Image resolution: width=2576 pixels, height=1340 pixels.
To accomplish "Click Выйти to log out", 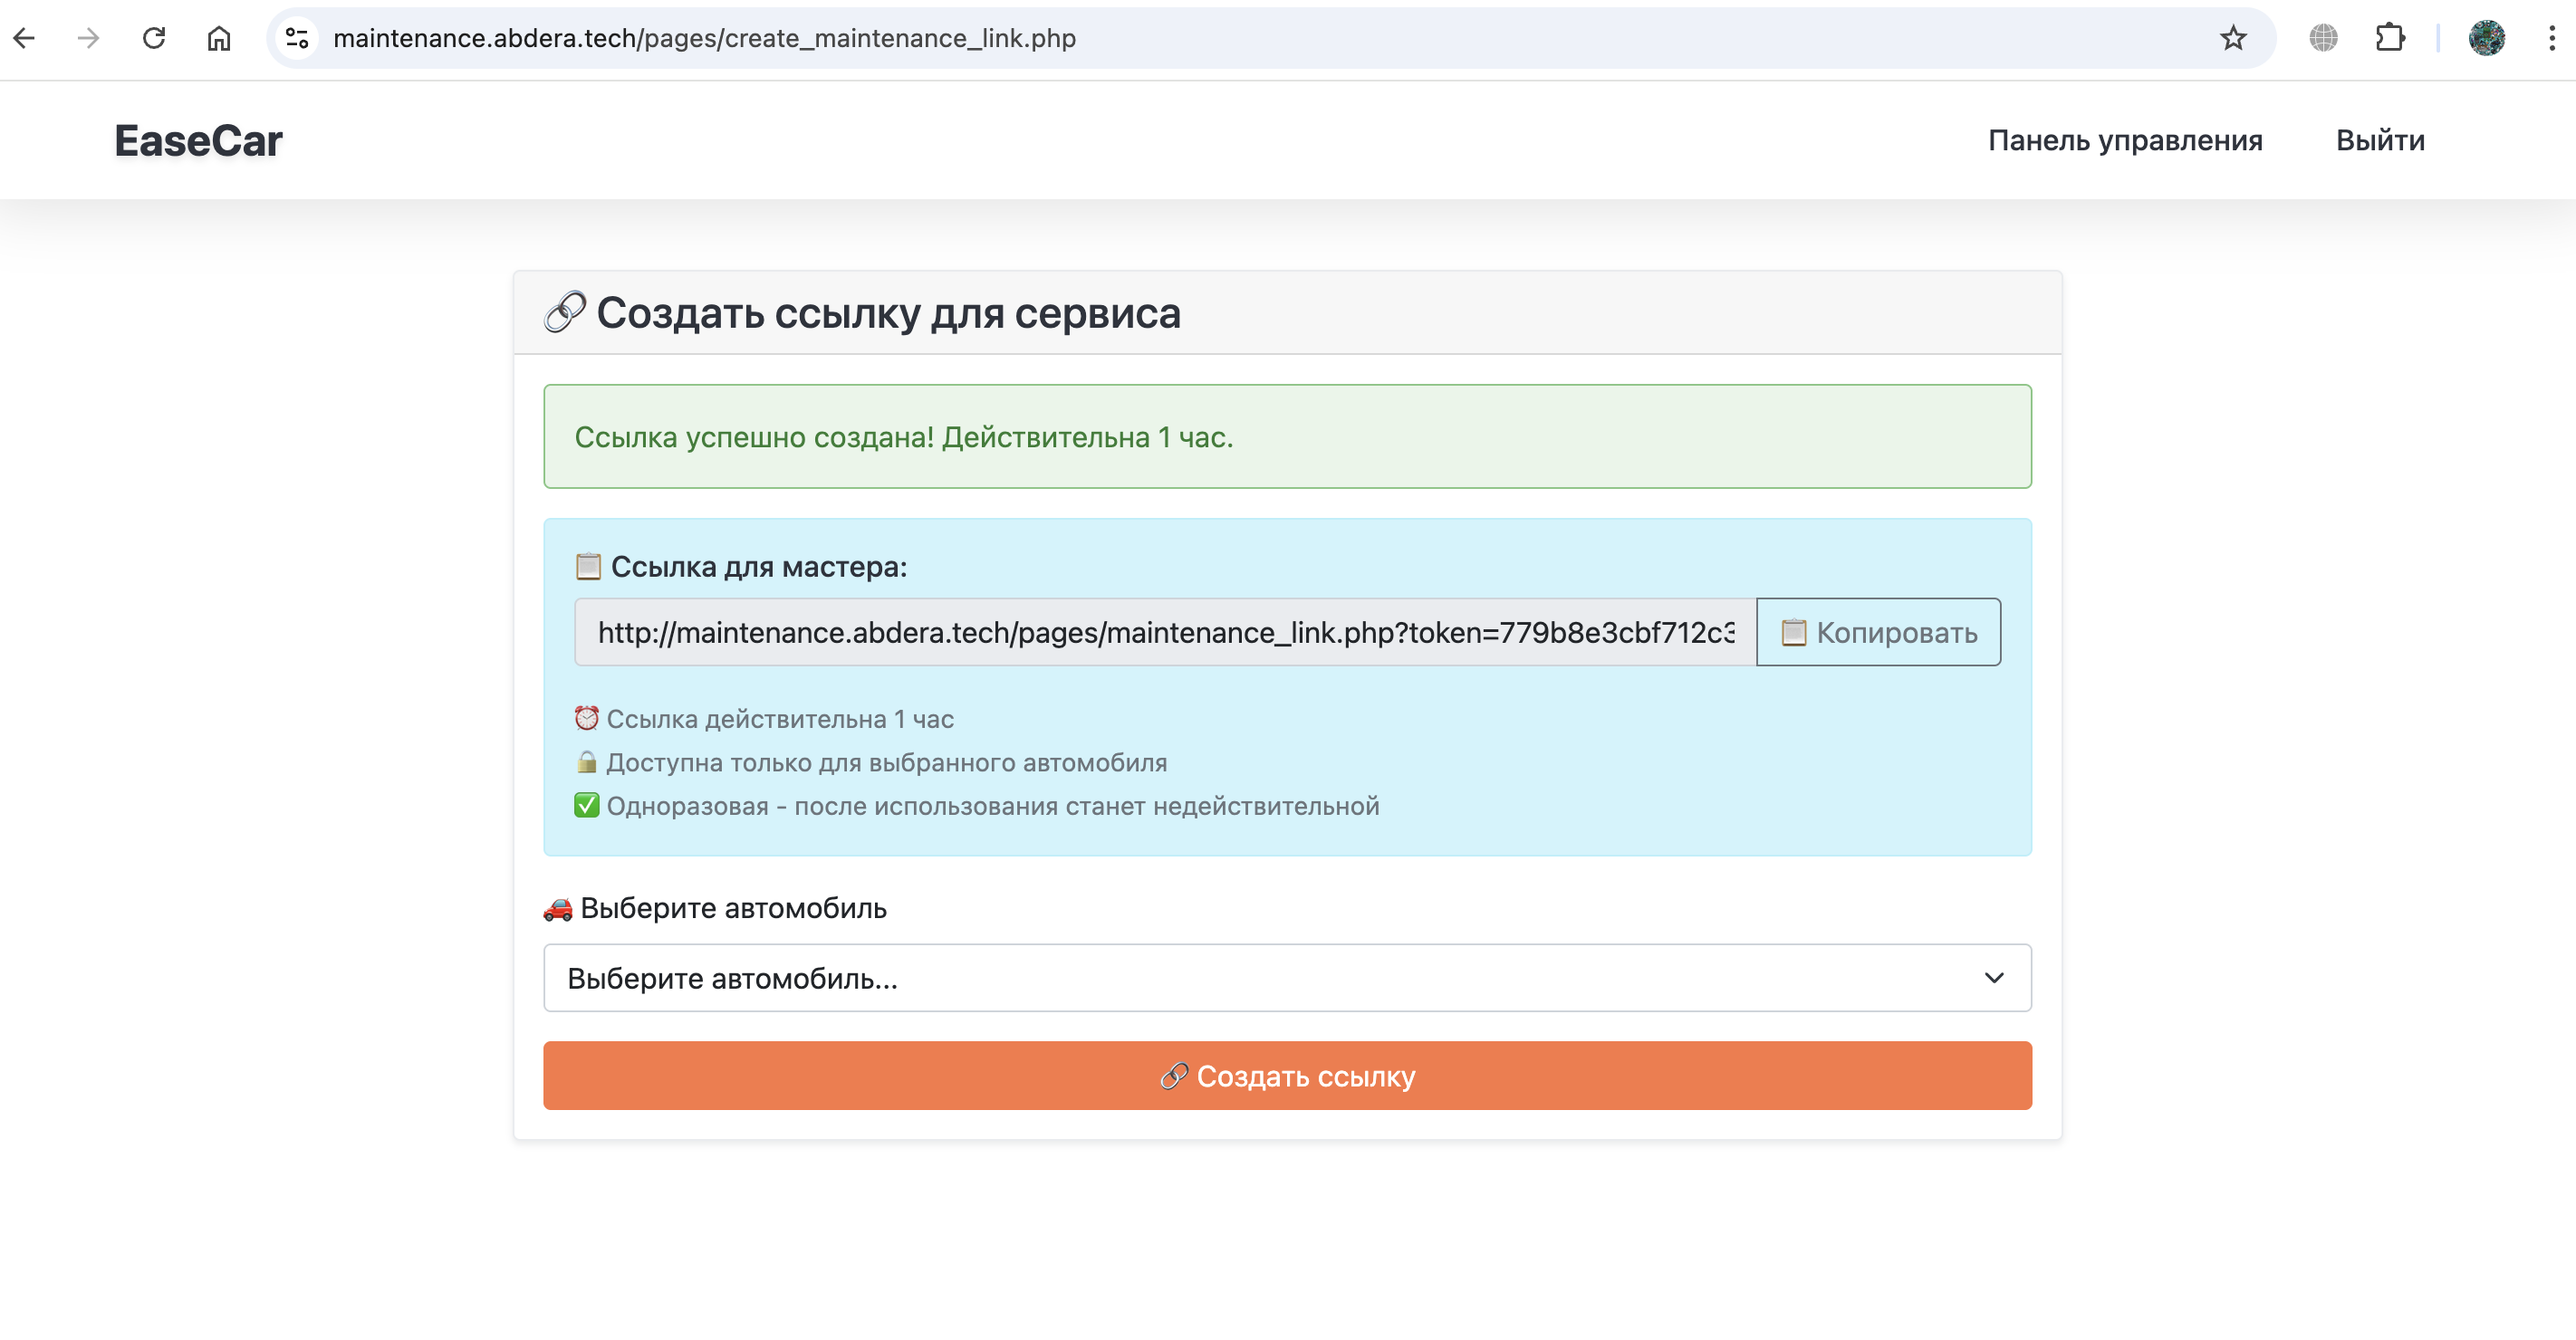I will coord(2379,140).
